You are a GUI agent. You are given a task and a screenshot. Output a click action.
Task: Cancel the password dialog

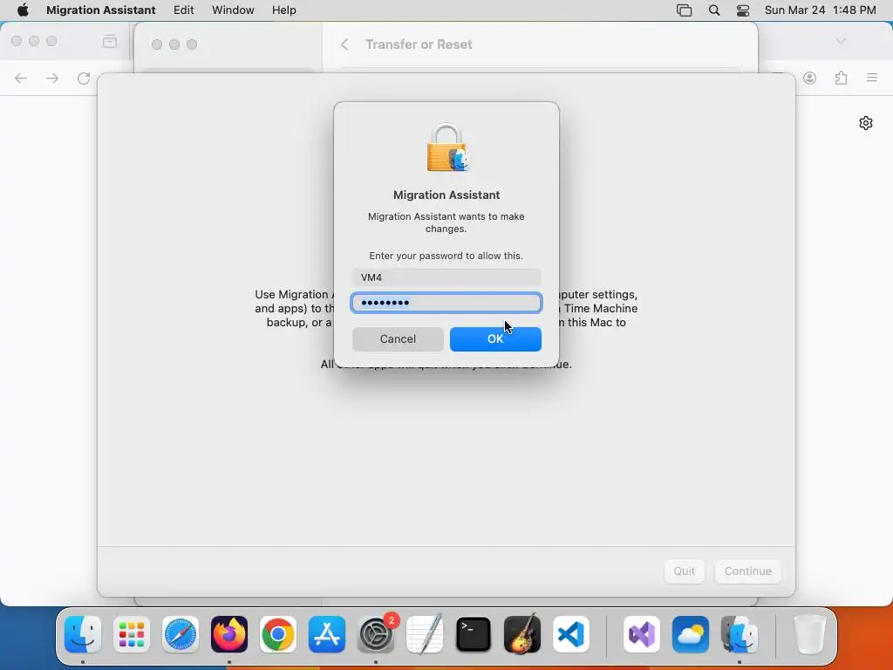(398, 339)
